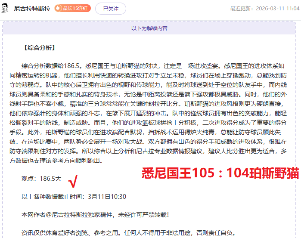
Task: Click the 【综合分析】 section heading
Action: [38, 47]
